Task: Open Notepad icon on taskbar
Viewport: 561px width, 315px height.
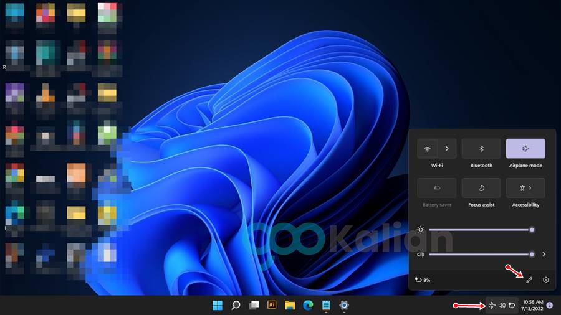Action: pyautogui.click(x=326, y=306)
